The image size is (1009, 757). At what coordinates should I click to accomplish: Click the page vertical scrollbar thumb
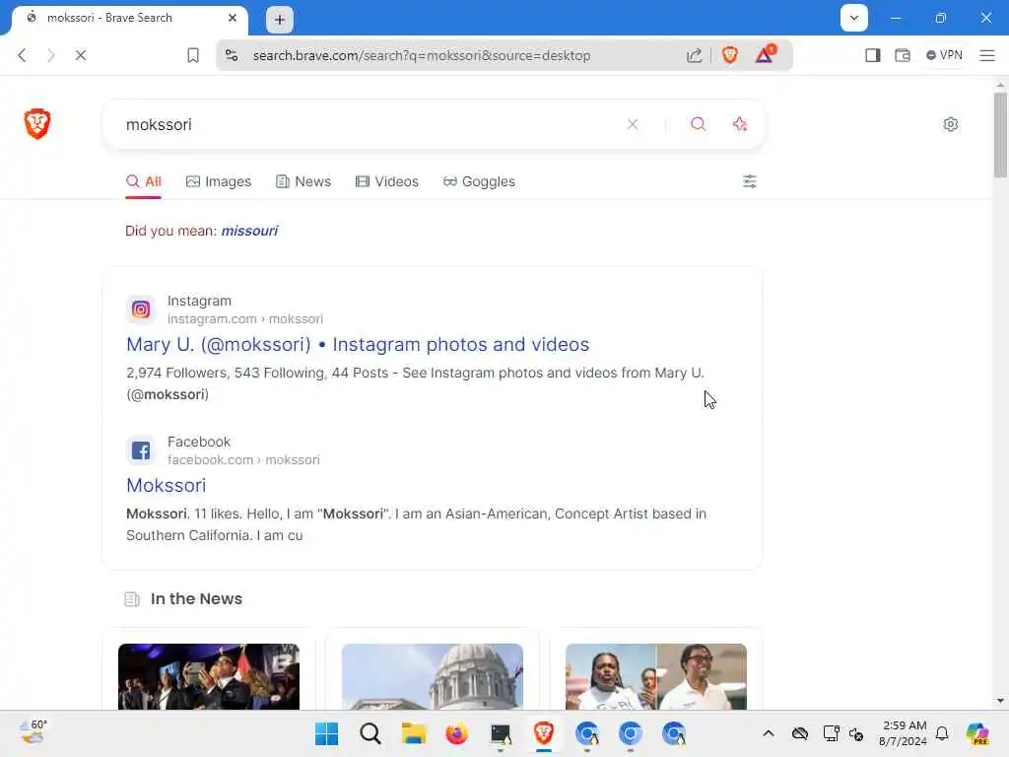1000,134
